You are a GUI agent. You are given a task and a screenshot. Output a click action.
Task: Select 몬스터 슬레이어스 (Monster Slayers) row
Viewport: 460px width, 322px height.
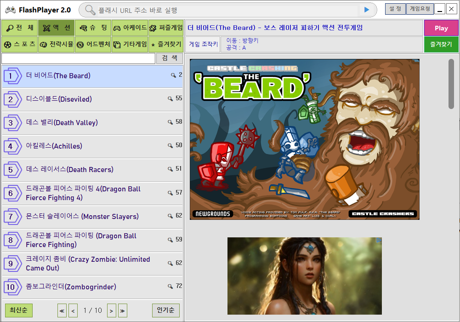coord(92,217)
